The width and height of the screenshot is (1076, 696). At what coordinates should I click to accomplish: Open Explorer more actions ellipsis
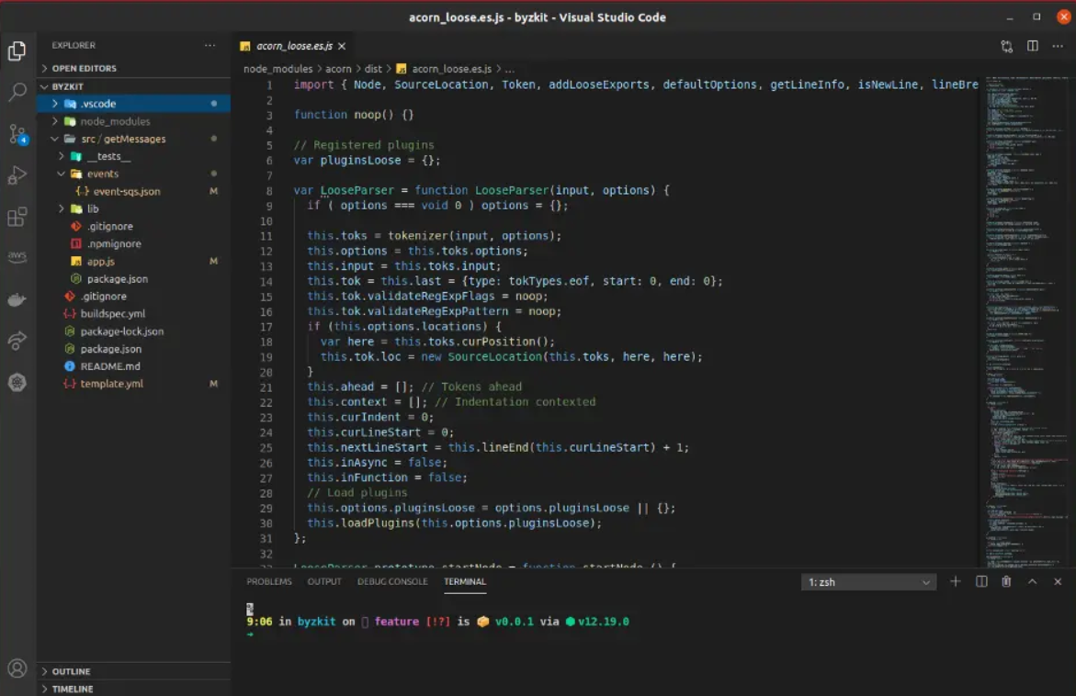(x=210, y=45)
